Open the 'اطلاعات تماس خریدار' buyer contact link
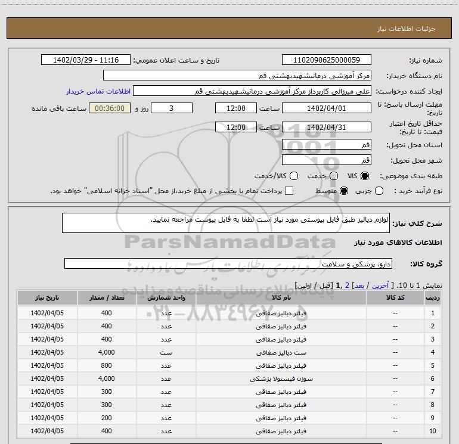Screen dimensions: 459x444 tap(97, 92)
